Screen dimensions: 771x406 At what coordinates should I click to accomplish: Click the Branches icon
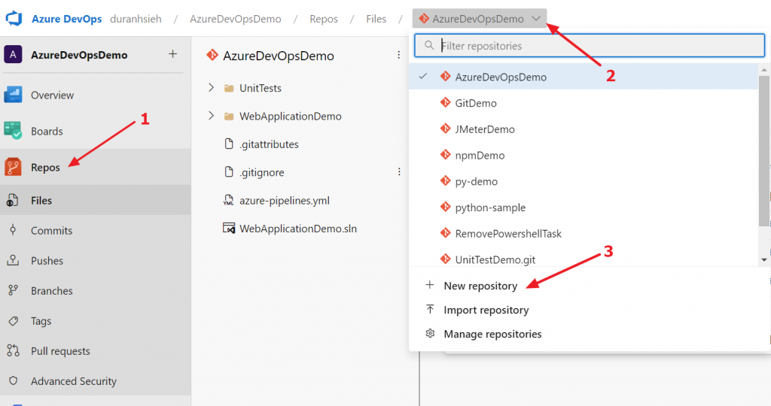click(x=13, y=291)
